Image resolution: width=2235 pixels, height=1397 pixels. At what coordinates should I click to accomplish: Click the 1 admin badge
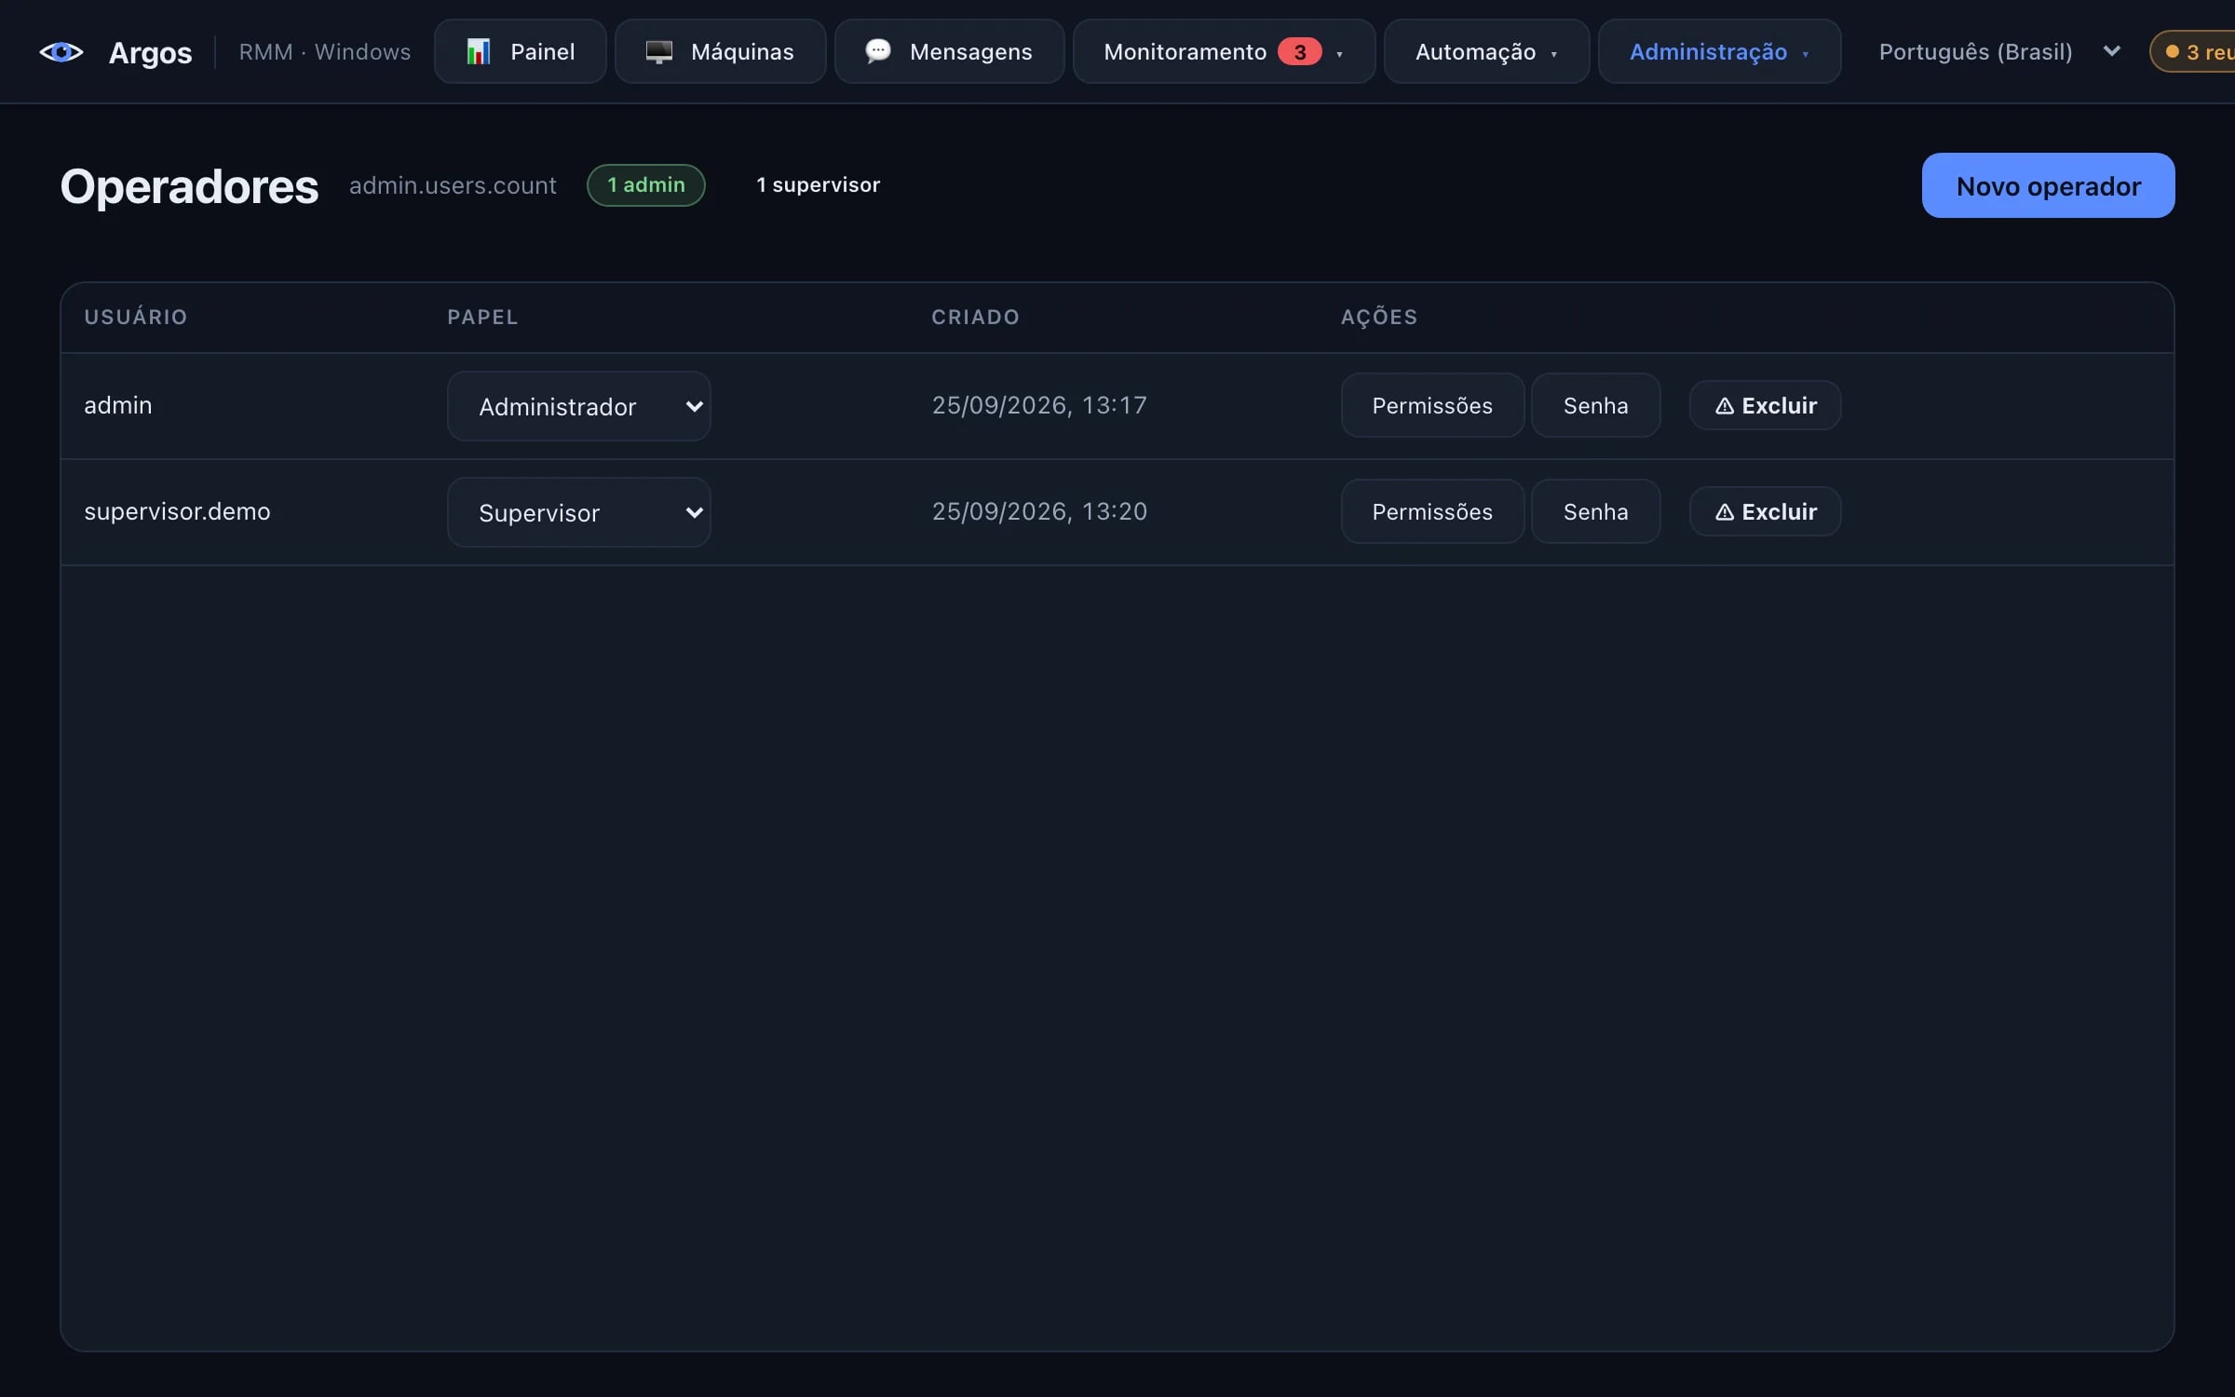click(x=645, y=185)
